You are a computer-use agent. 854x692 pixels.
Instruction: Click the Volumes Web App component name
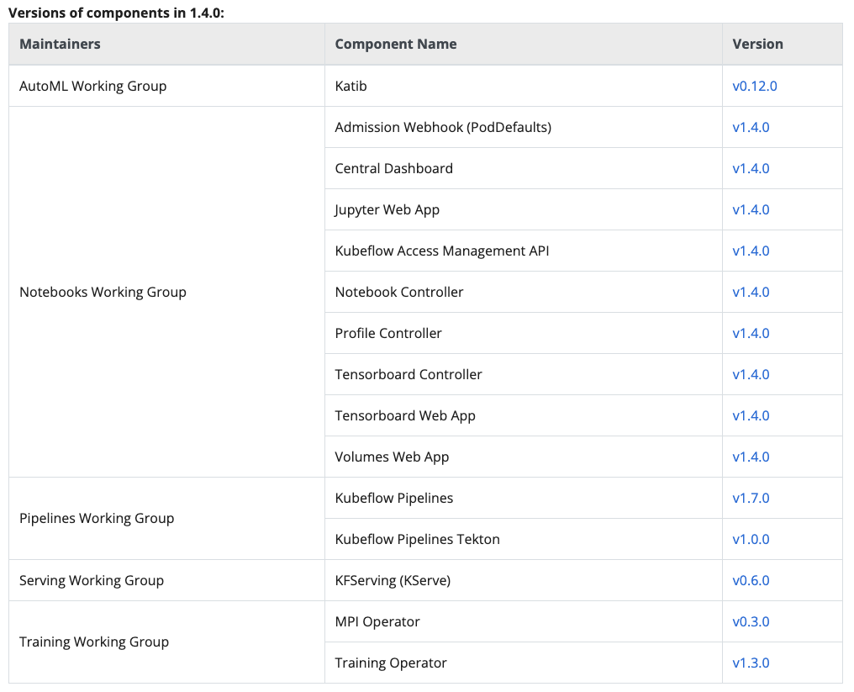[x=392, y=457]
